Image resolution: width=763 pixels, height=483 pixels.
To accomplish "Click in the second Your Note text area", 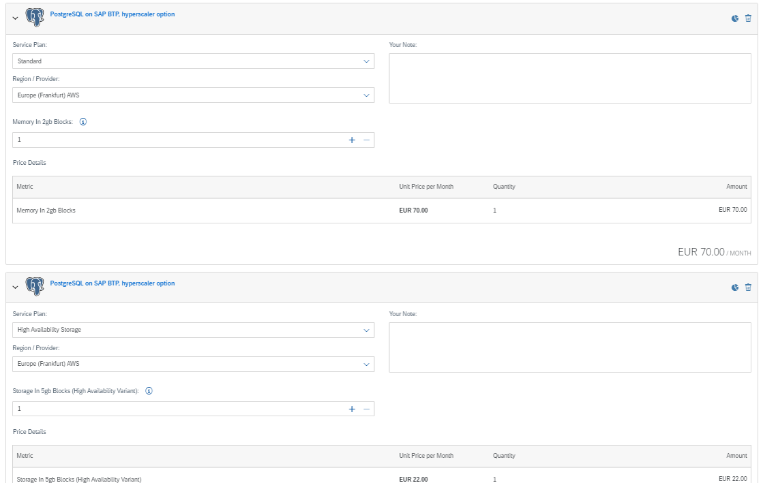I will coord(569,347).
